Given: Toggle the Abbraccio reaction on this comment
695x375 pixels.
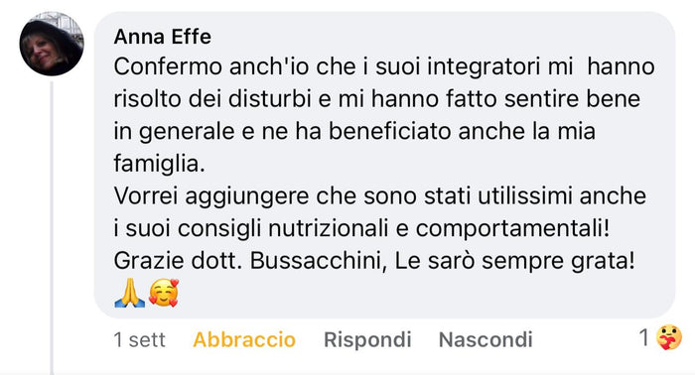Looking at the screenshot, I should pyautogui.click(x=244, y=339).
